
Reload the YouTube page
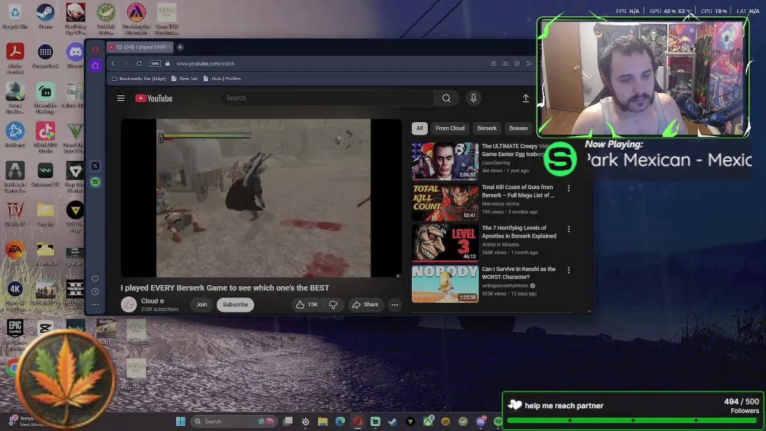click(139, 63)
